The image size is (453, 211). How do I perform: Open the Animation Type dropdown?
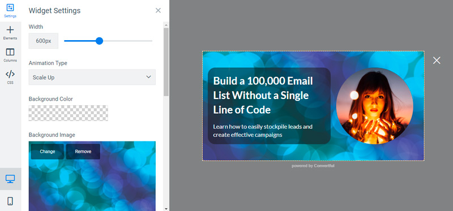92,77
